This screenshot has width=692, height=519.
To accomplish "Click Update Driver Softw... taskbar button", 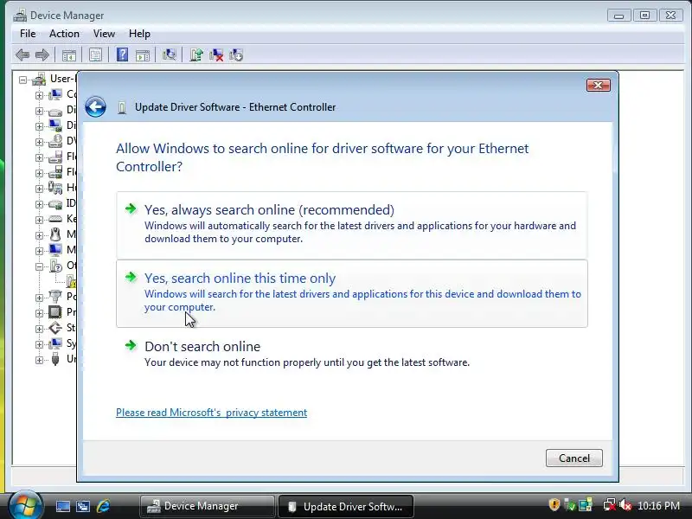I will (x=345, y=506).
